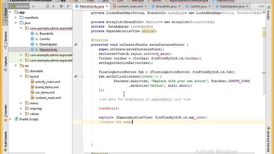Expand the values folder
This screenshot has width=274, height=154.
pyautogui.click(x=21, y=114)
